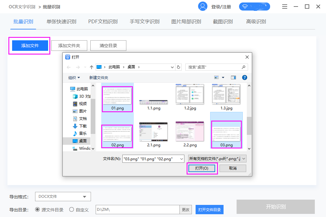Screen dimensions: 326x217
Task: Switch to 单张快速识别 tab
Action: pos(61,22)
